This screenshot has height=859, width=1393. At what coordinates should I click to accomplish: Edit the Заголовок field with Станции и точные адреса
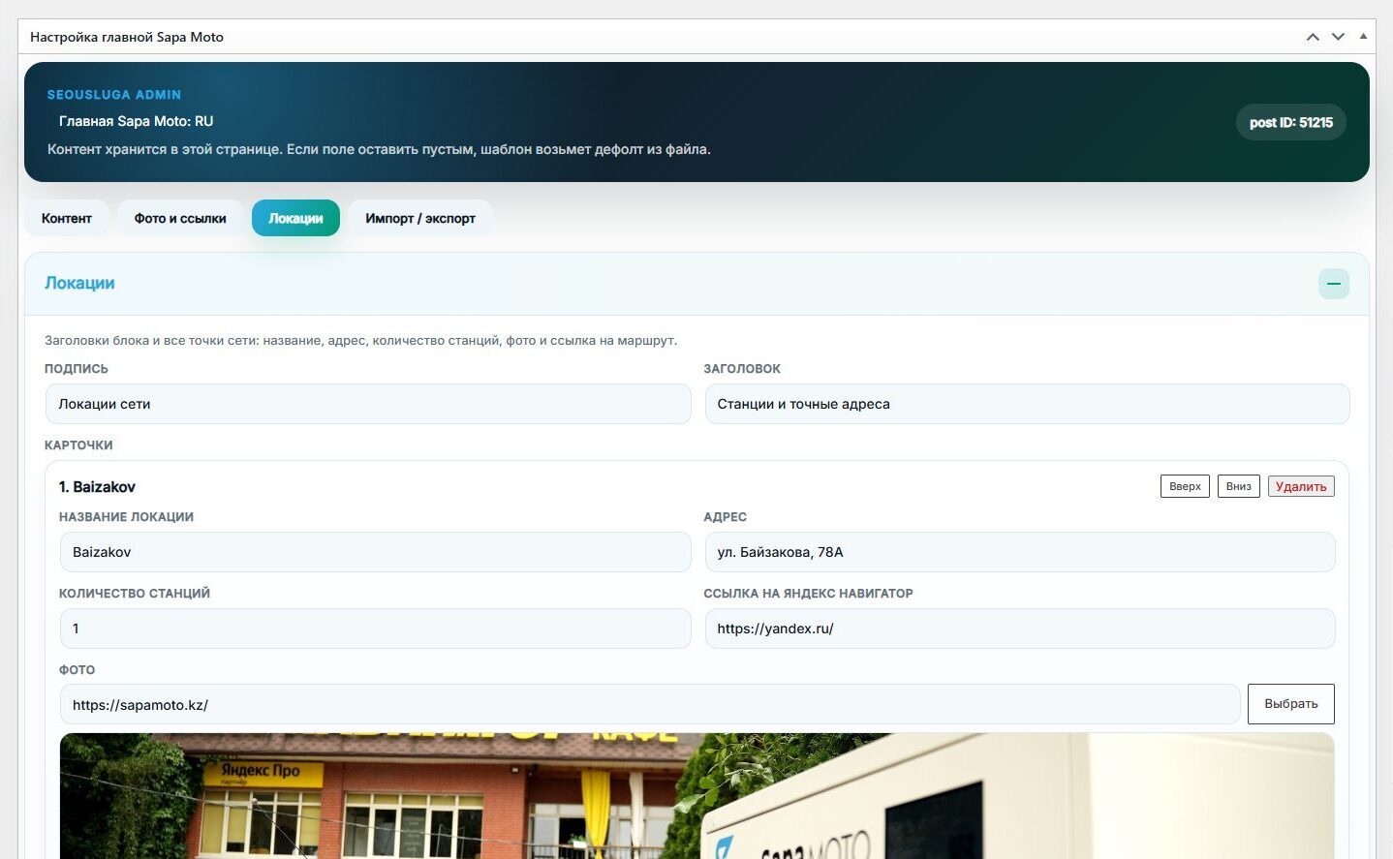tap(1027, 404)
